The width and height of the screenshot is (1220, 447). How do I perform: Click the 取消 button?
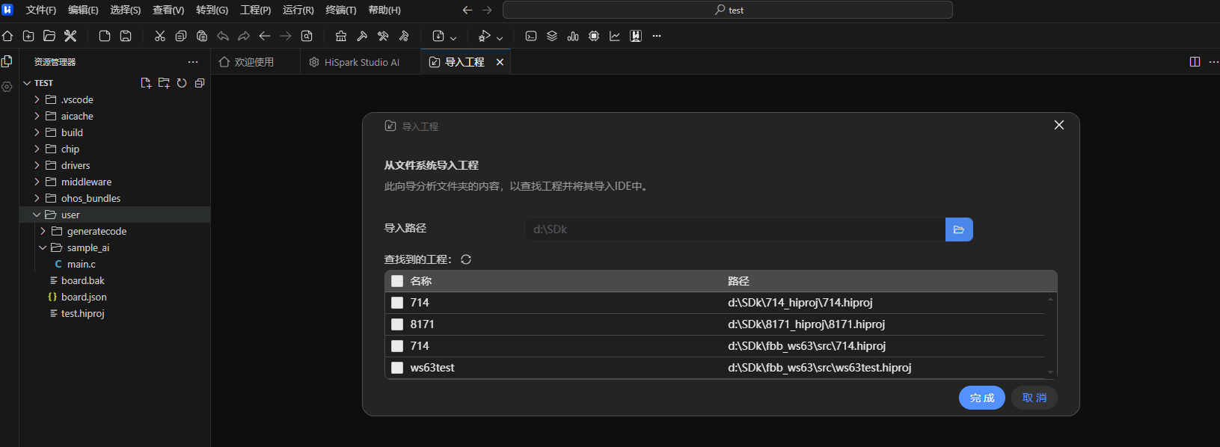click(1034, 398)
